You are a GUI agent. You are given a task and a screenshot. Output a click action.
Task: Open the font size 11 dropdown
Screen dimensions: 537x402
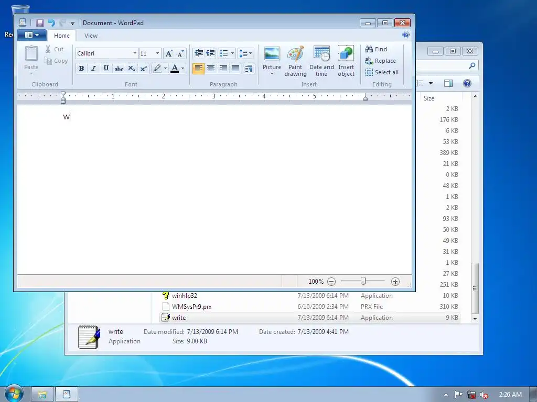click(x=157, y=53)
